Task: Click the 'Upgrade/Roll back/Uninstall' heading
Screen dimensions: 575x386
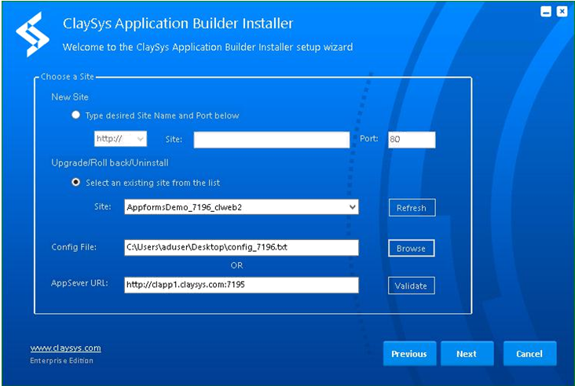Action: 110,163
